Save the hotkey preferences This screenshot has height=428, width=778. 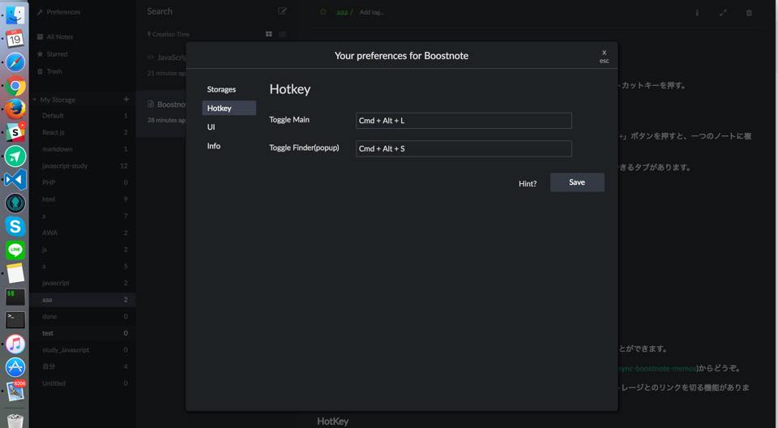click(577, 182)
